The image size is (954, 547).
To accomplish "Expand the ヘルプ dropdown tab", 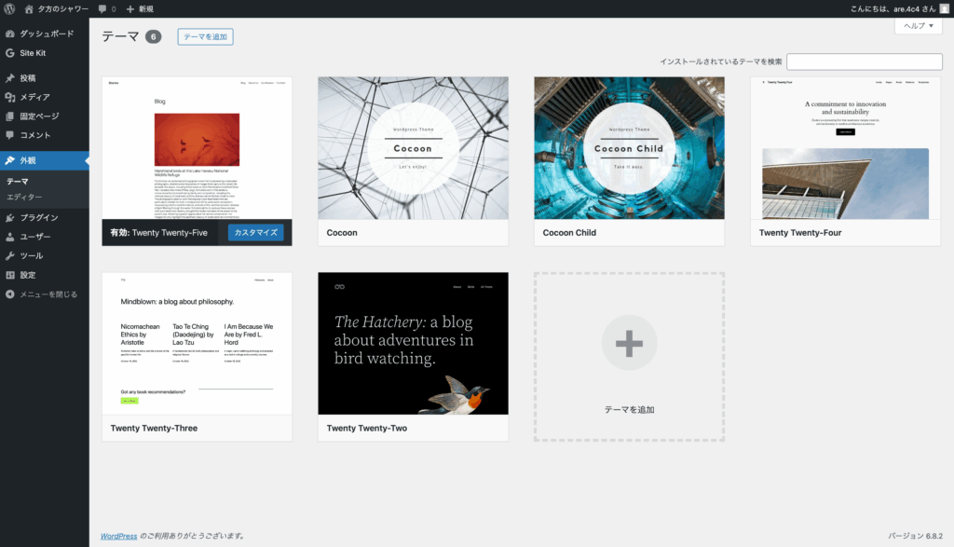I will [918, 25].
